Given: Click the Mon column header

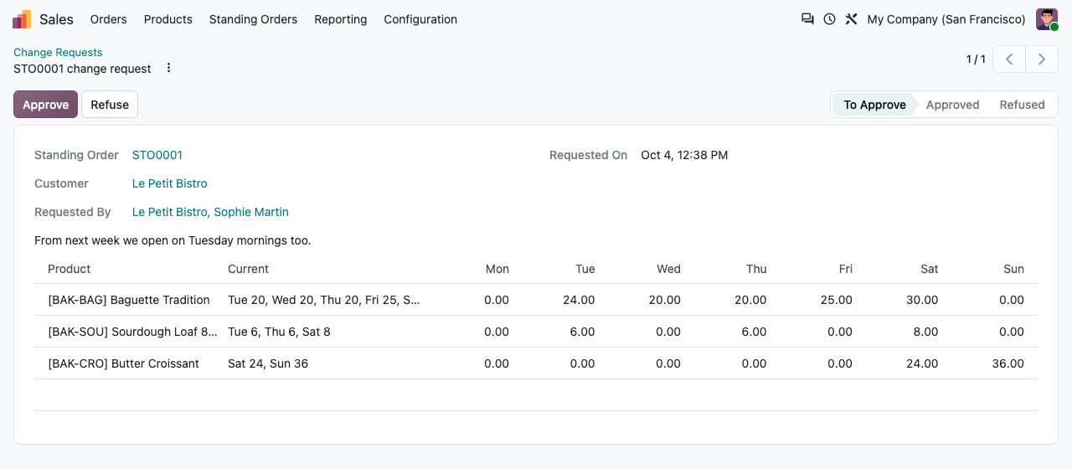Looking at the screenshot, I should click(497, 269).
